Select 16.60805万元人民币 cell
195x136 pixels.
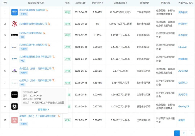[120, 12]
